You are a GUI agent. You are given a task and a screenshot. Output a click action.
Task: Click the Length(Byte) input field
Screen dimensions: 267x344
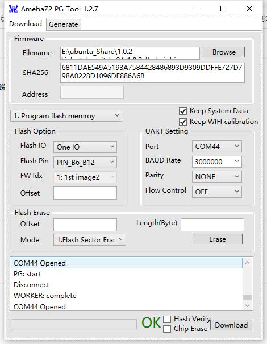pyautogui.click(x=212, y=225)
